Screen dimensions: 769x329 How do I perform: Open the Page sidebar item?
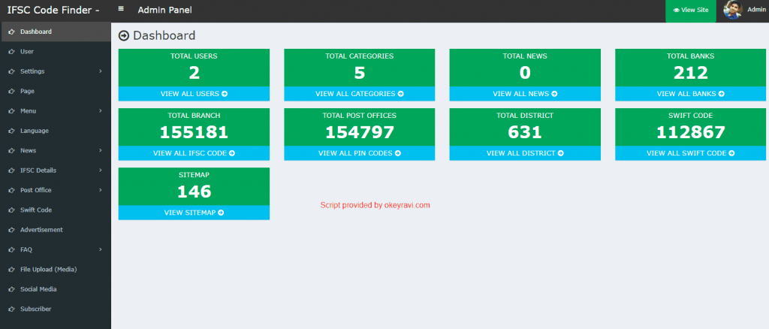pos(56,91)
